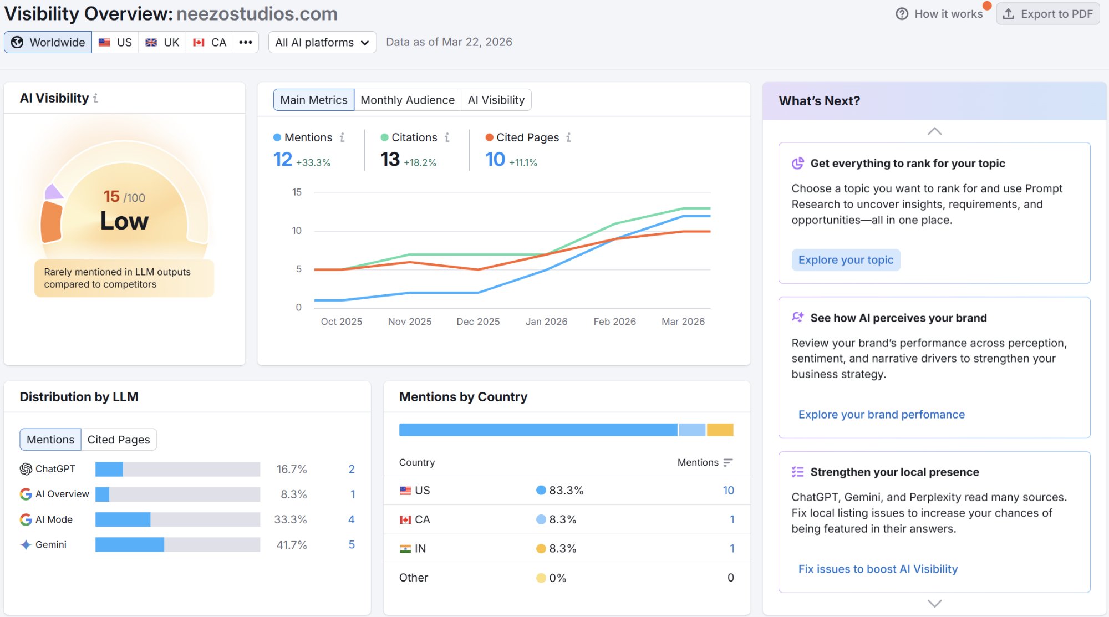Click the checklist icon on local presence card
The height and width of the screenshot is (617, 1109).
tap(798, 472)
